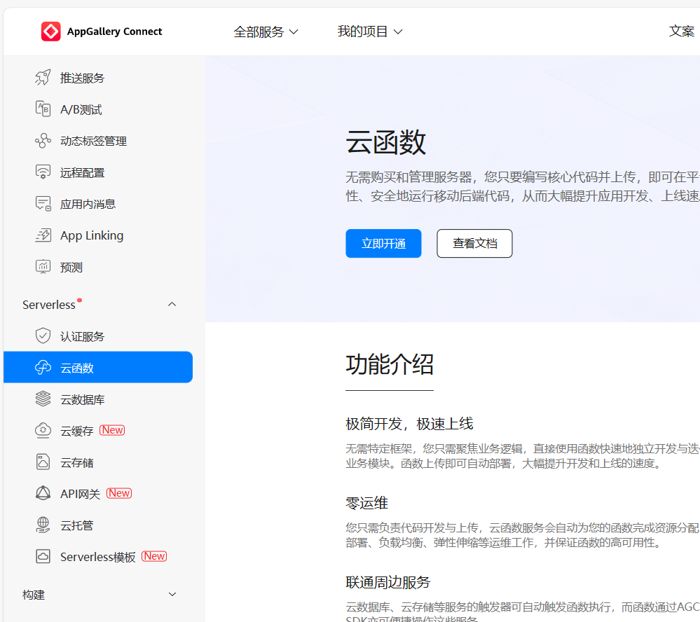
Task: Click the App Linking lightning icon
Action: [43, 235]
